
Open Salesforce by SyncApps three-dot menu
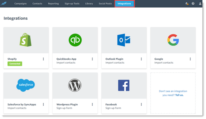click(43, 104)
